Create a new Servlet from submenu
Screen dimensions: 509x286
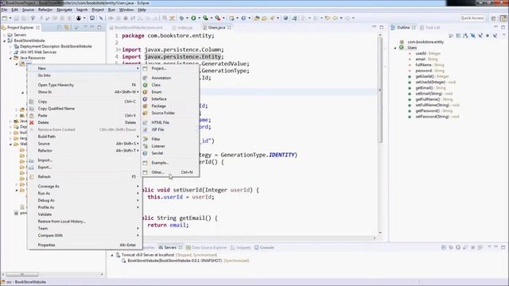[170, 153]
